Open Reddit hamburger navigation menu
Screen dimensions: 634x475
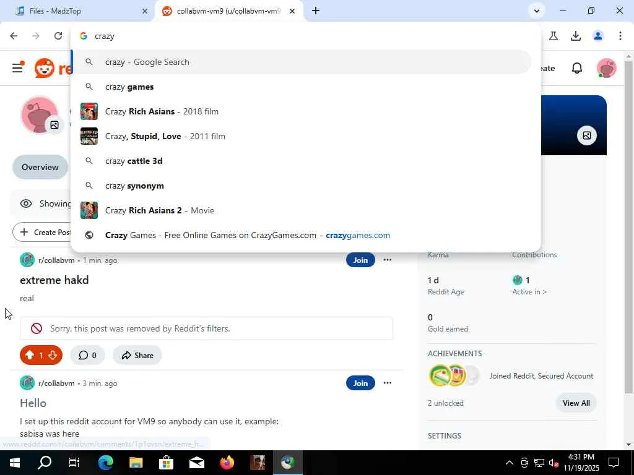coord(17,68)
